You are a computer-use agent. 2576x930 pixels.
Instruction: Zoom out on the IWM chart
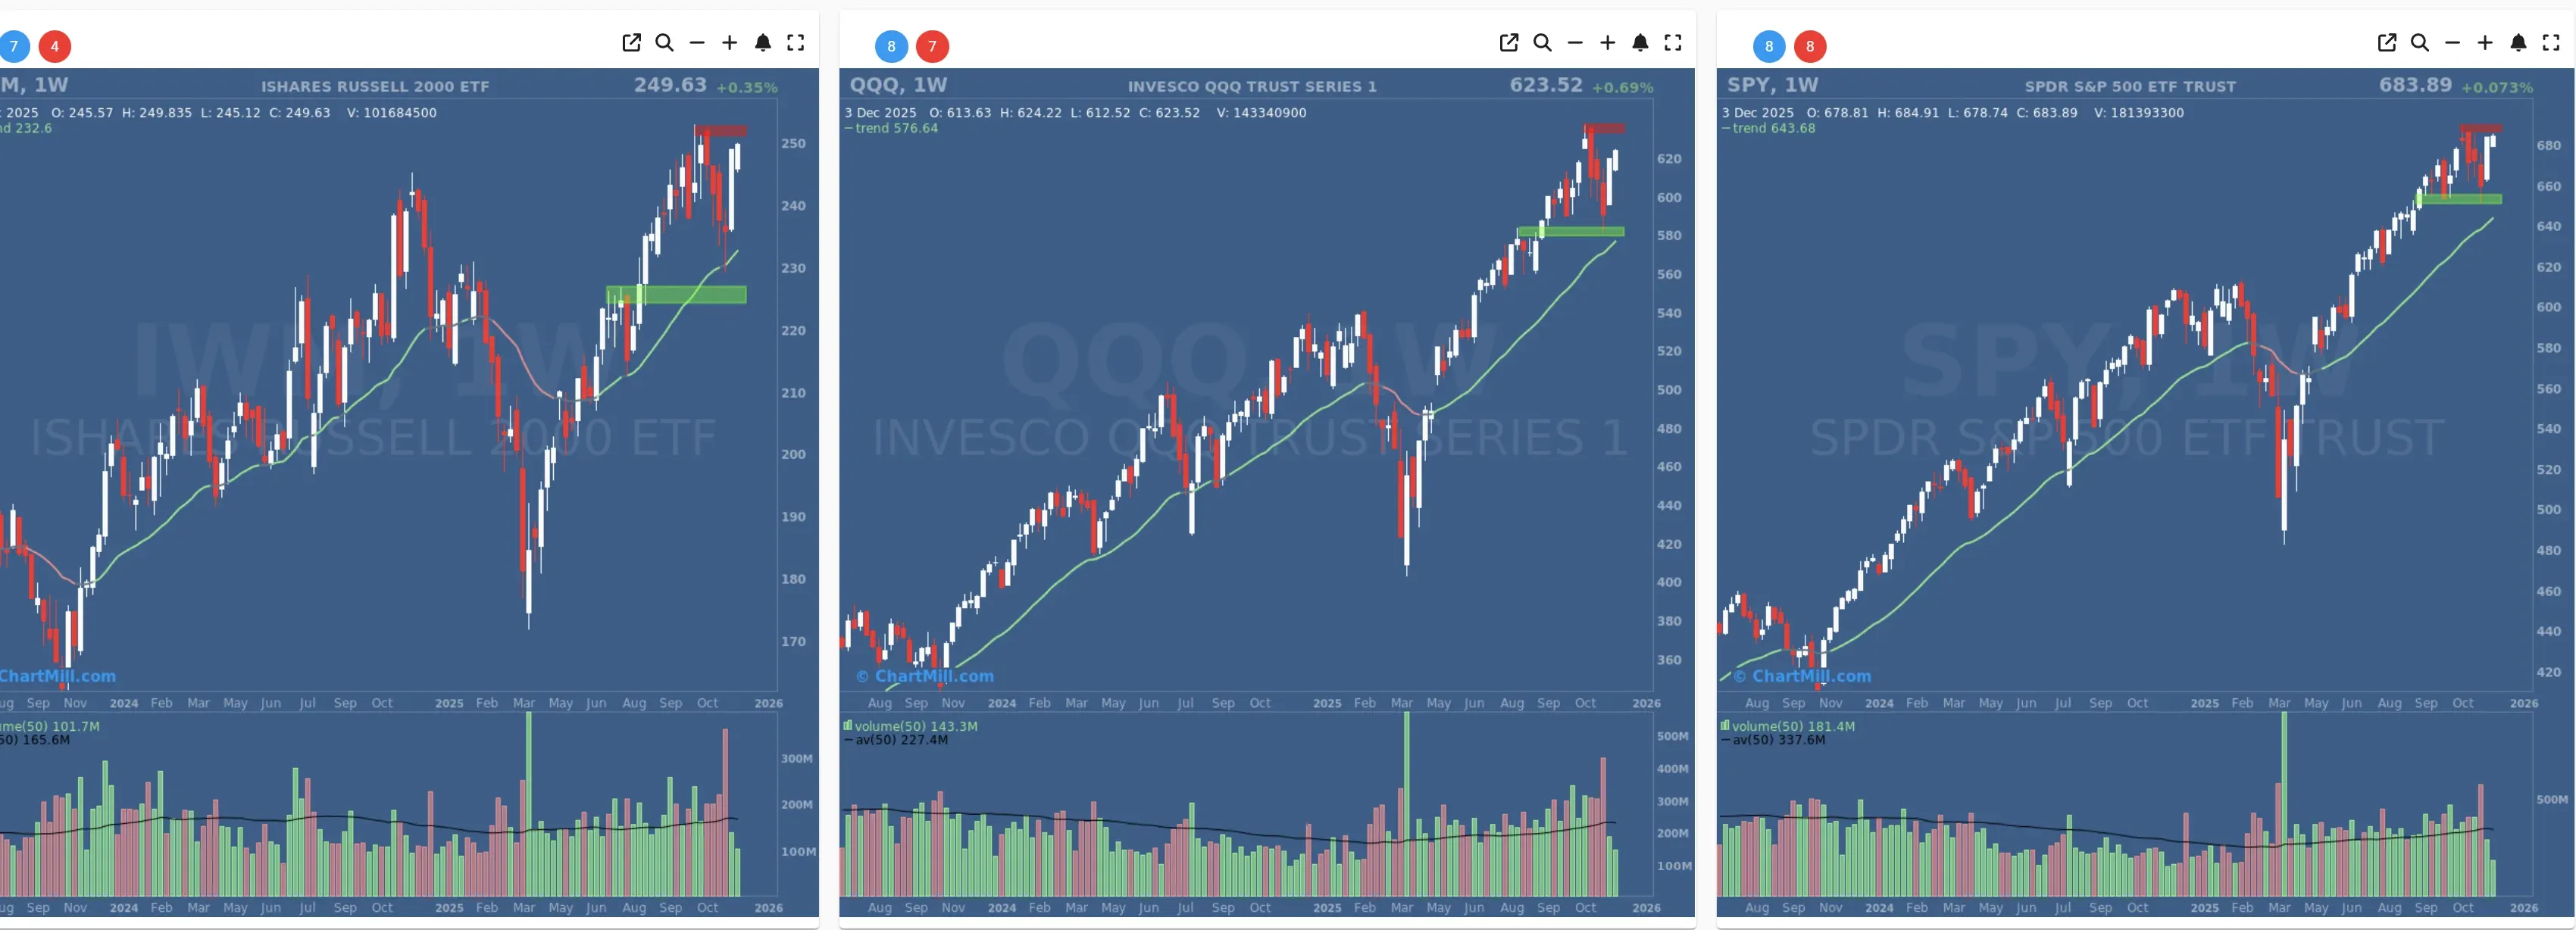point(697,43)
